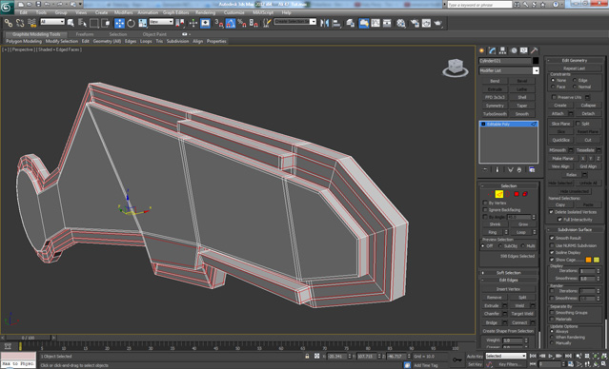
Task: Select Vertex sub-object level icon
Action: [x=491, y=194]
